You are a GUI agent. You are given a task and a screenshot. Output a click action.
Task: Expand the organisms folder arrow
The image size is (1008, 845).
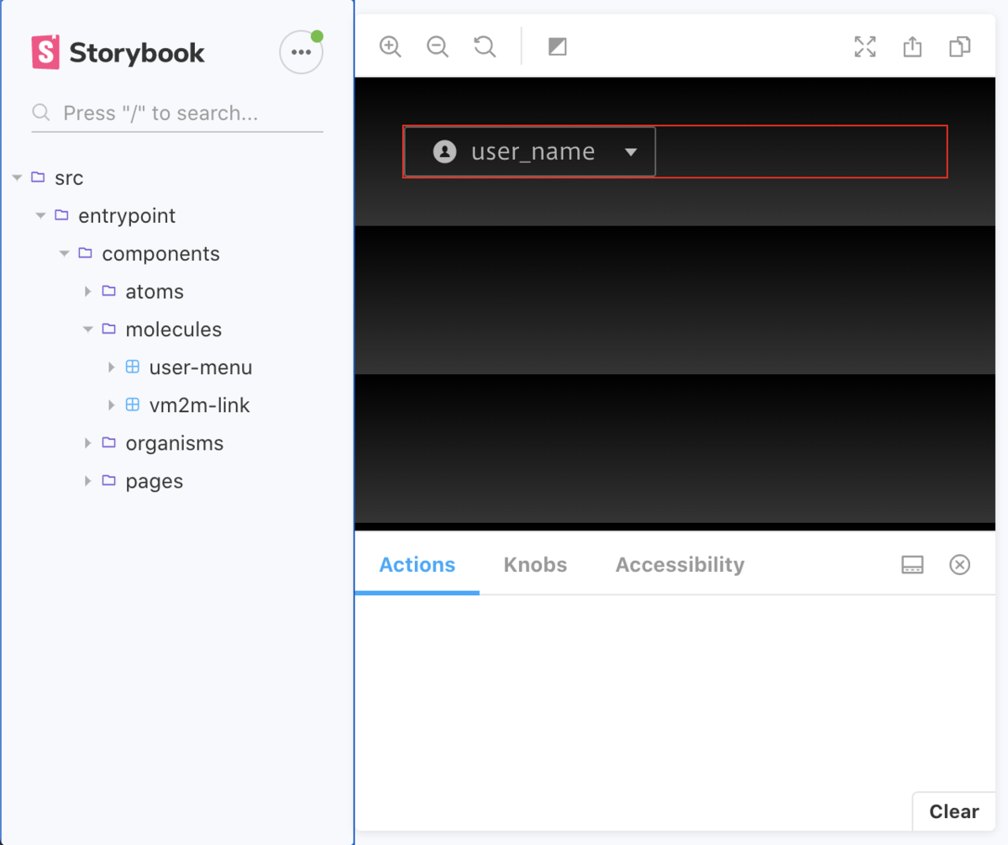point(87,443)
